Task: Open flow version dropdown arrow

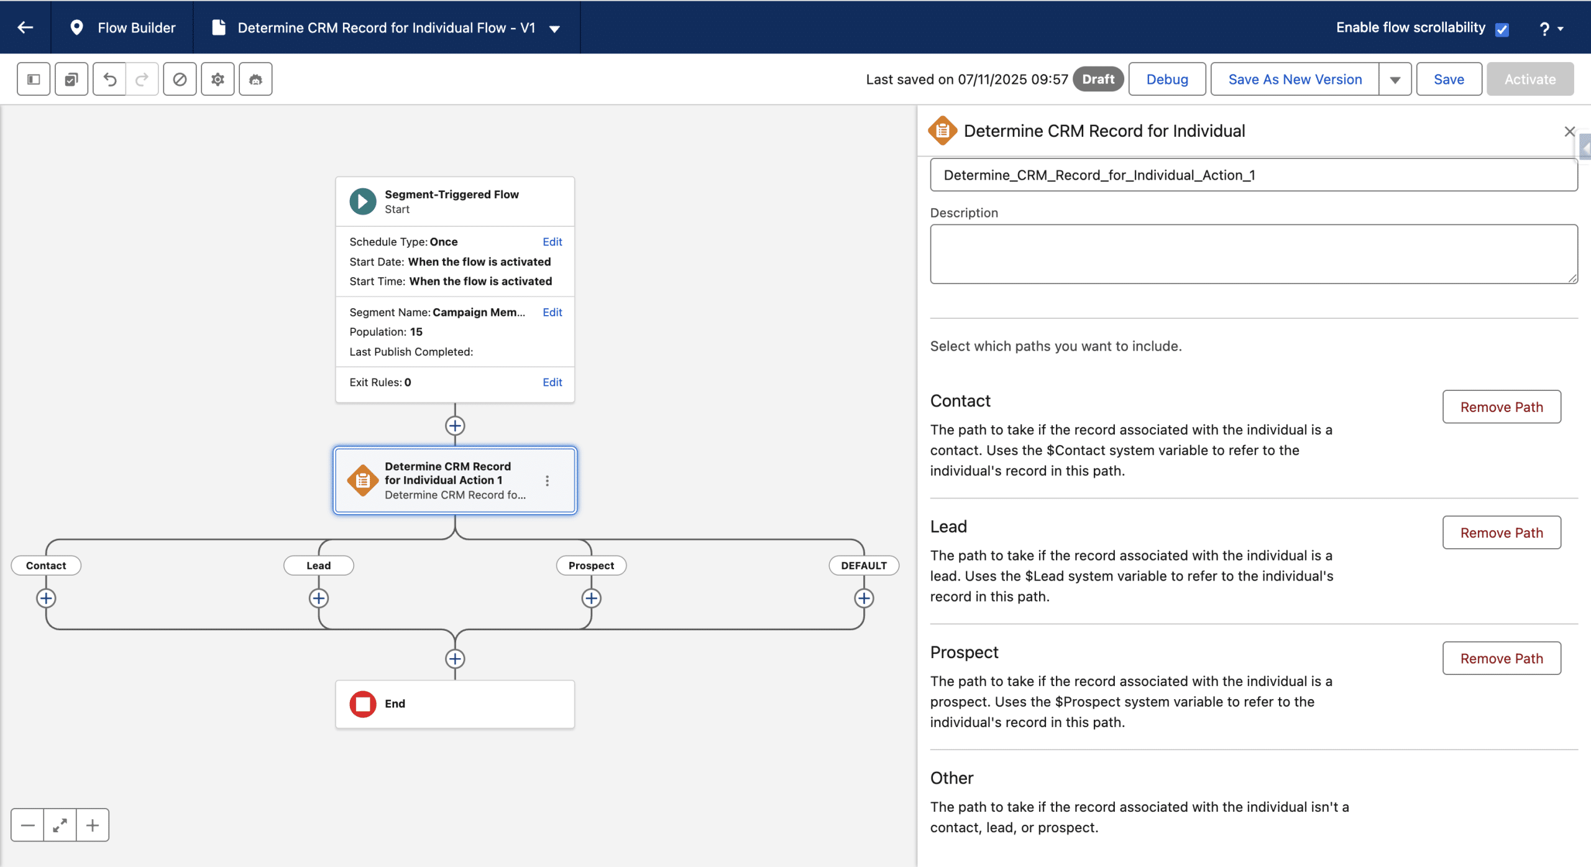Action: pos(555,29)
